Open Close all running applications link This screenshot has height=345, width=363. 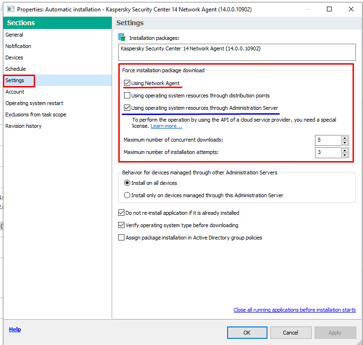[295, 310]
